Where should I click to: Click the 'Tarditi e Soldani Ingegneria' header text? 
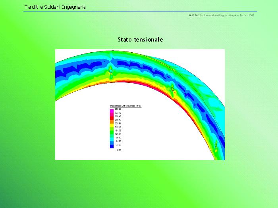[x=55, y=7]
